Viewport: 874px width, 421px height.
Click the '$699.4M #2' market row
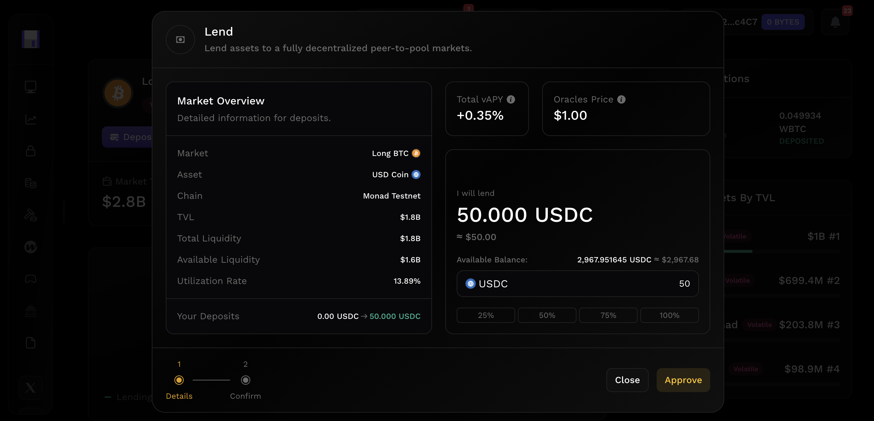click(809, 281)
